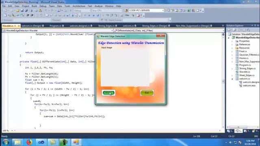Close the Wavelet.cs editor tab
This screenshot has width=260, height=146.
(x=19, y=26)
